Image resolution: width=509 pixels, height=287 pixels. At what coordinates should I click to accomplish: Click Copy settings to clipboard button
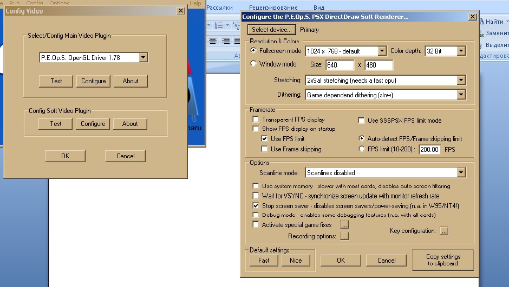443,260
